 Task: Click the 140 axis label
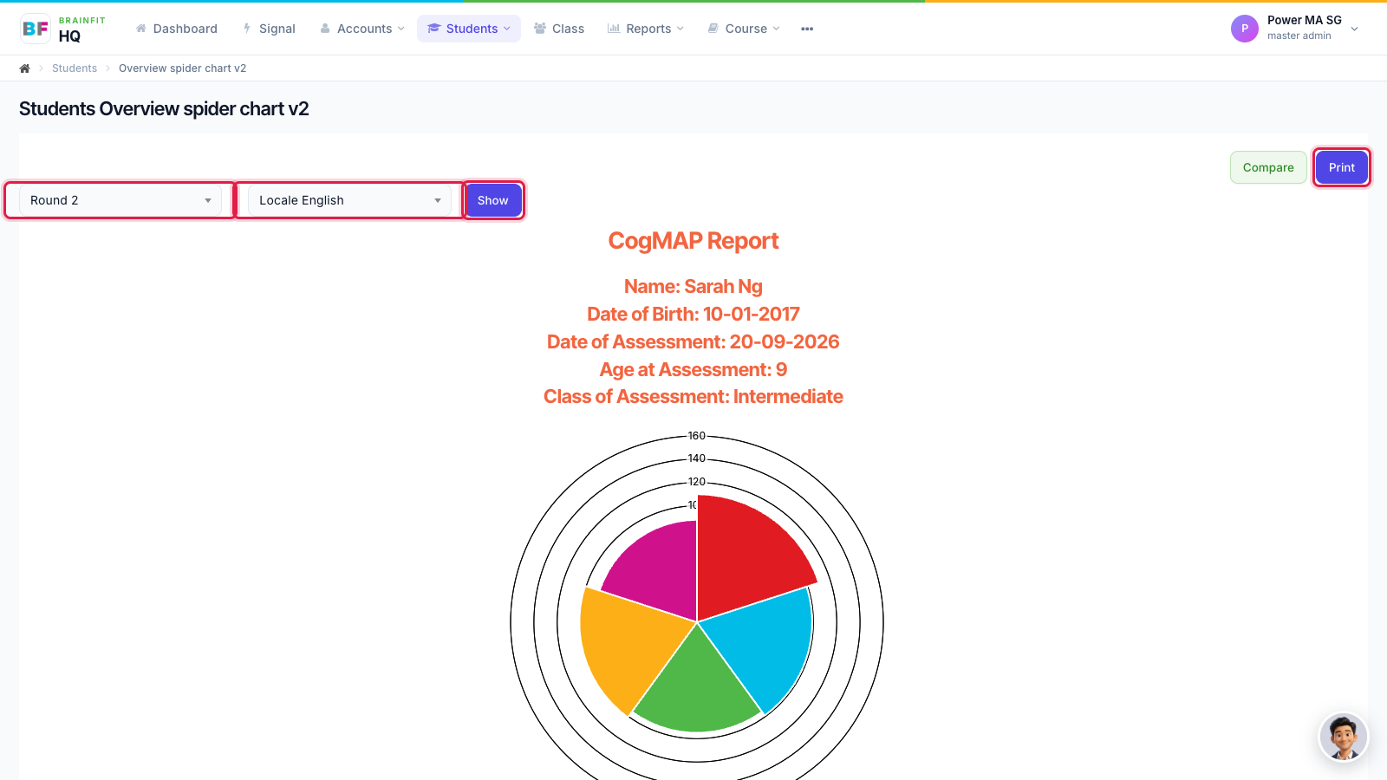(697, 458)
